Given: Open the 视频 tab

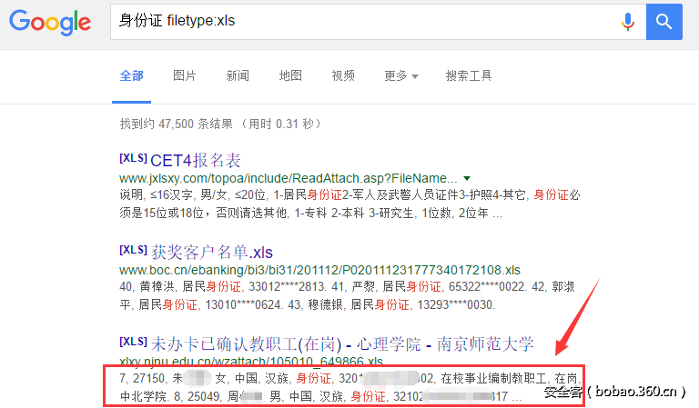Looking at the screenshot, I should [343, 75].
